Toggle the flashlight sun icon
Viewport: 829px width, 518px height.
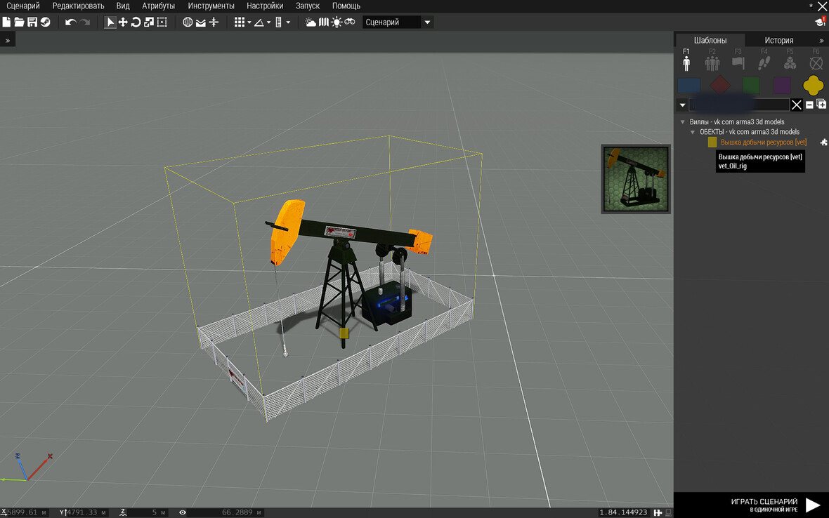tap(337, 22)
